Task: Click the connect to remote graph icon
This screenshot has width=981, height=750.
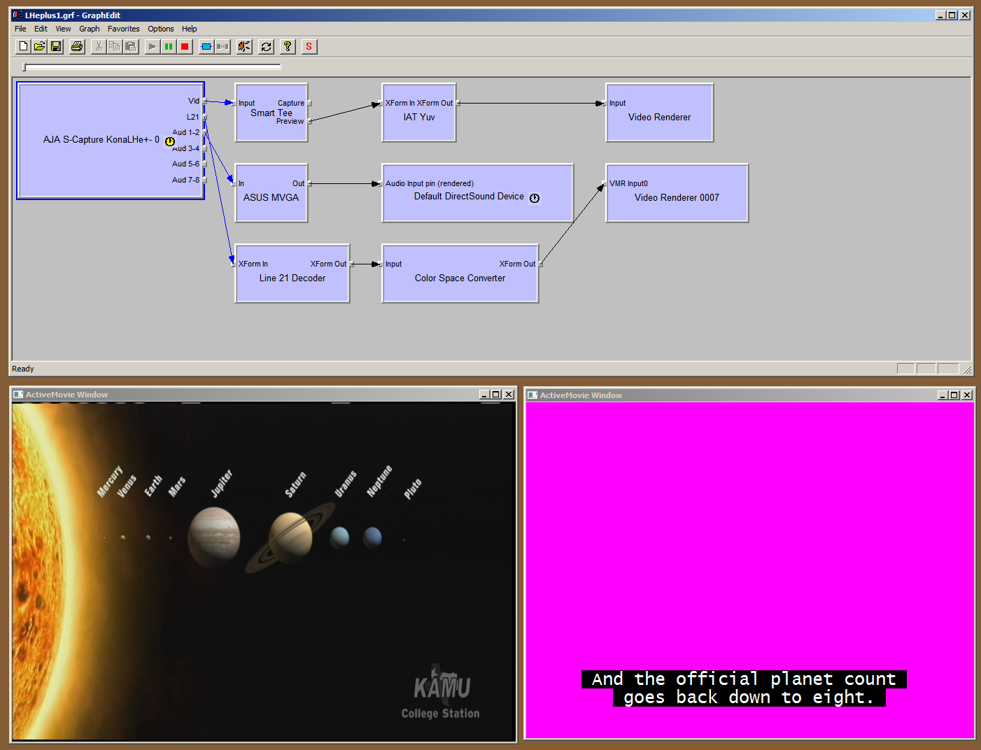Action: pos(244,46)
